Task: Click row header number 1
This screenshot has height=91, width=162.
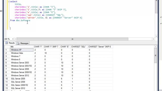Action: click(x=7, y=50)
